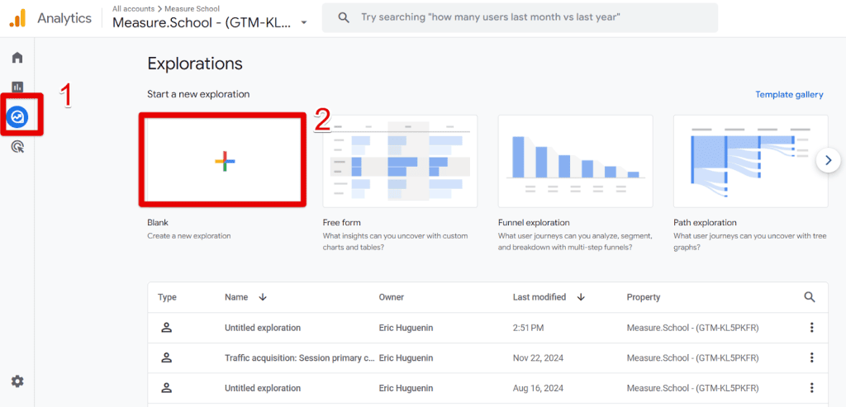Image resolution: width=846 pixels, height=407 pixels.
Task: Click person type icon for Aug 16 row
Action: (x=167, y=388)
